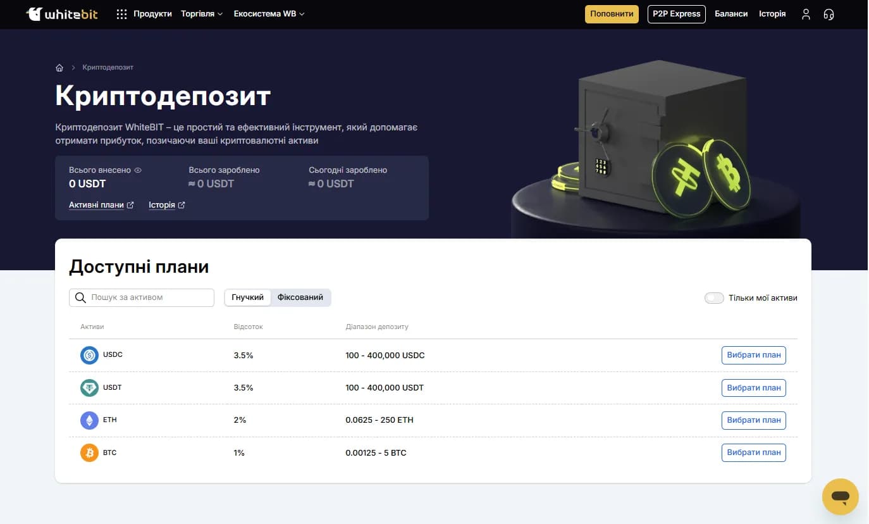Click the headset support icon

[x=829, y=14]
